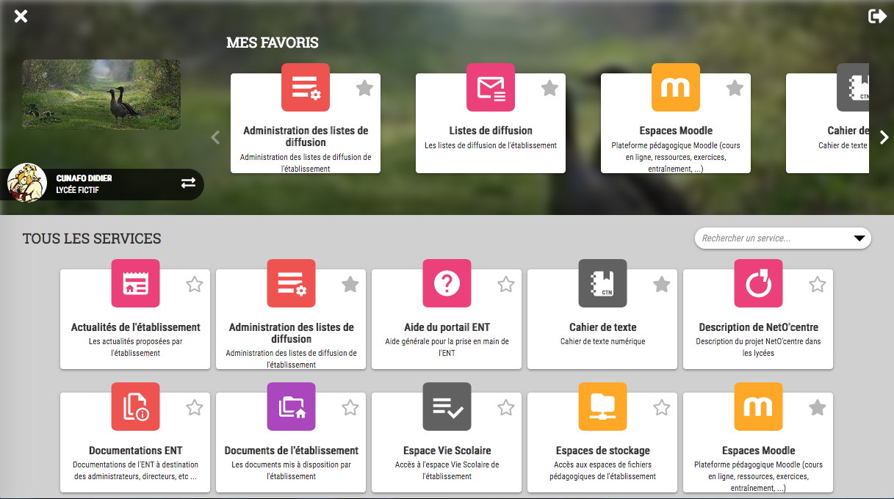Click the Documentations ENT icon

click(135, 407)
